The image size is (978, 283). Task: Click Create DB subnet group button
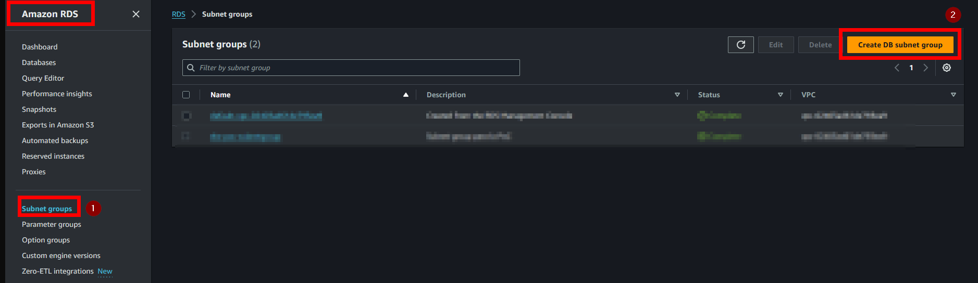[x=900, y=45]
